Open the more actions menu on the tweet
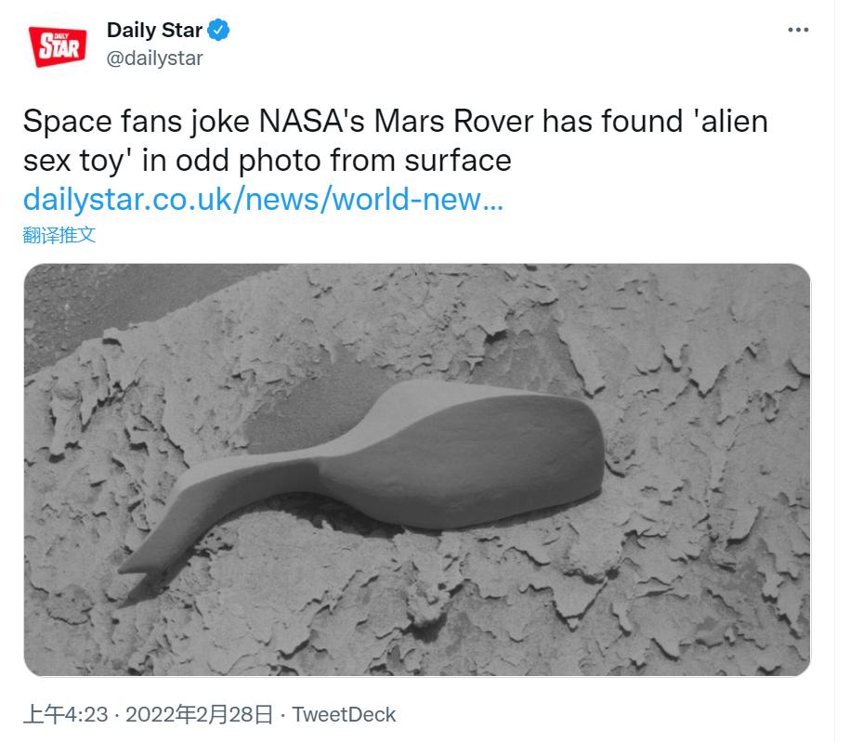The height and width of the screenshot is (742, 863). (x=797, y=29)
